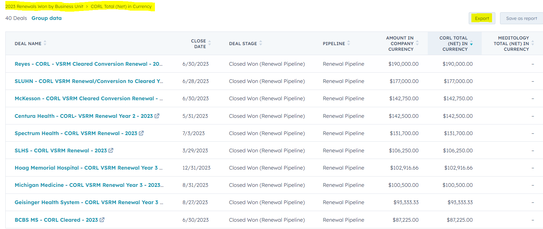This screenshot has width=543, height=229.
Task: Select CORL Total (Net) in Currency breadcrumb
Action: pos(121,6)
